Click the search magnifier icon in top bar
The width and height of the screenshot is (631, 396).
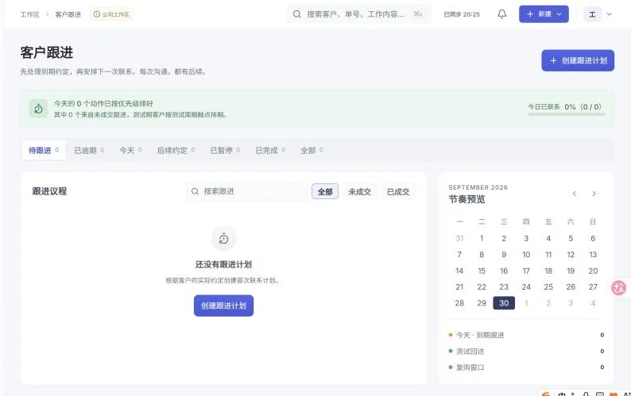click(297, 14)
